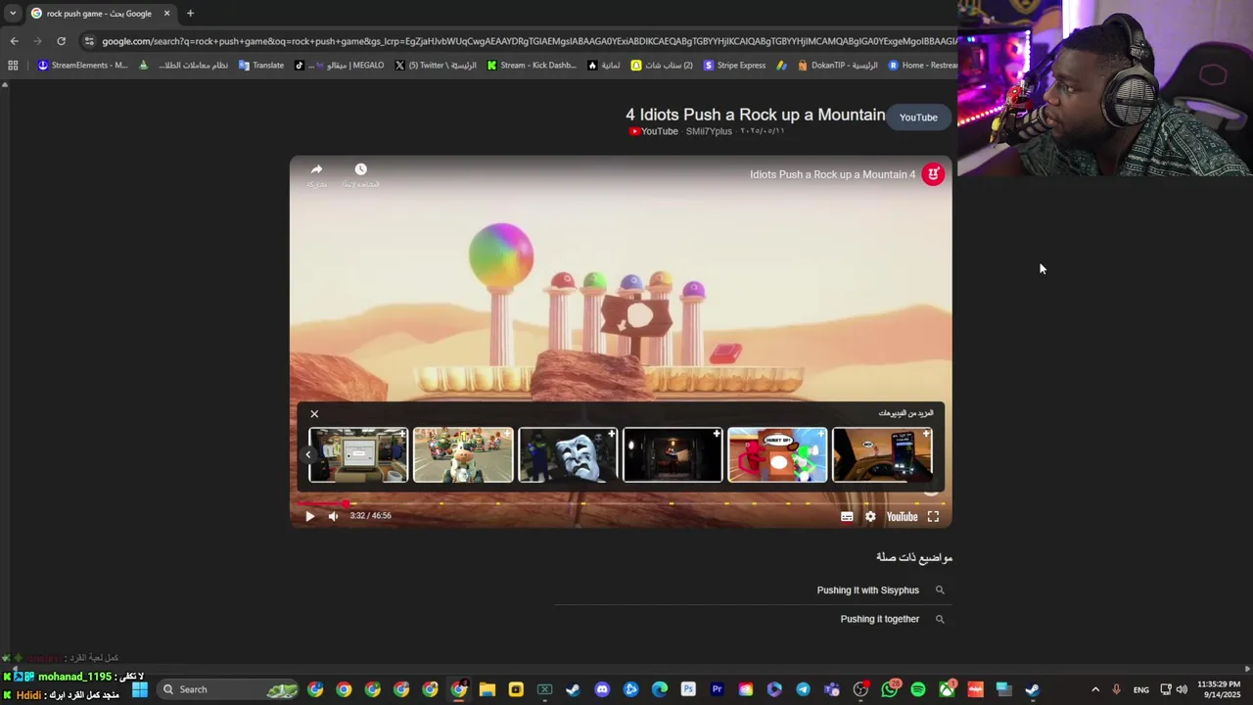Click the ENG language indicator
This screenshot has width=1253, height=705.
1141,689
